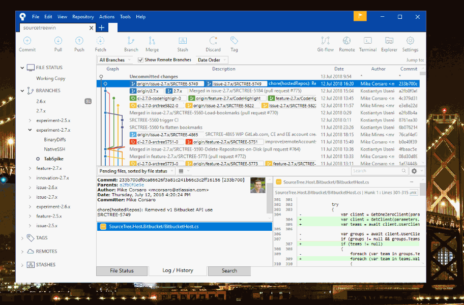This screenshot has width=464, height=305.
Task: Open the Stash toolbar icon
Action: (183, 41)
